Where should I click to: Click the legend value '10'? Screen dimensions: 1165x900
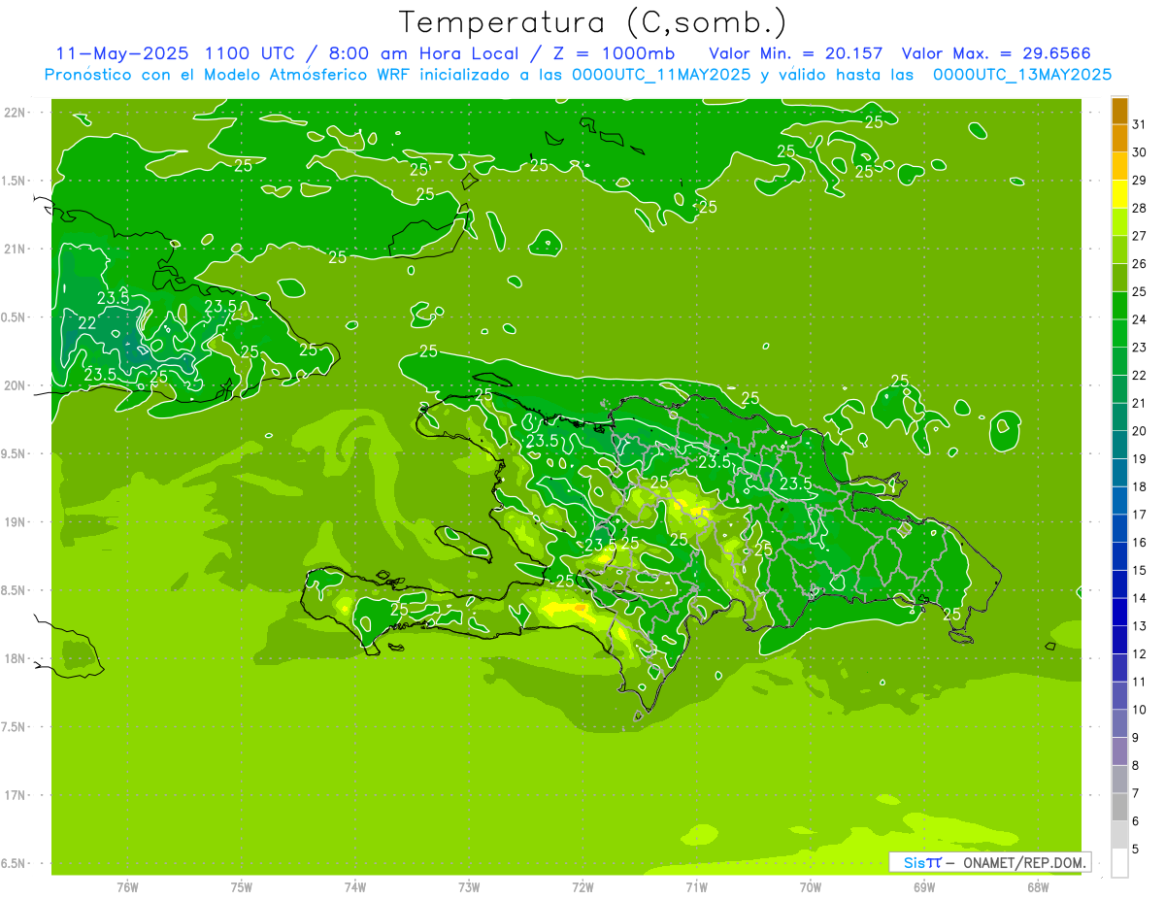click(x=1140, y=710)
